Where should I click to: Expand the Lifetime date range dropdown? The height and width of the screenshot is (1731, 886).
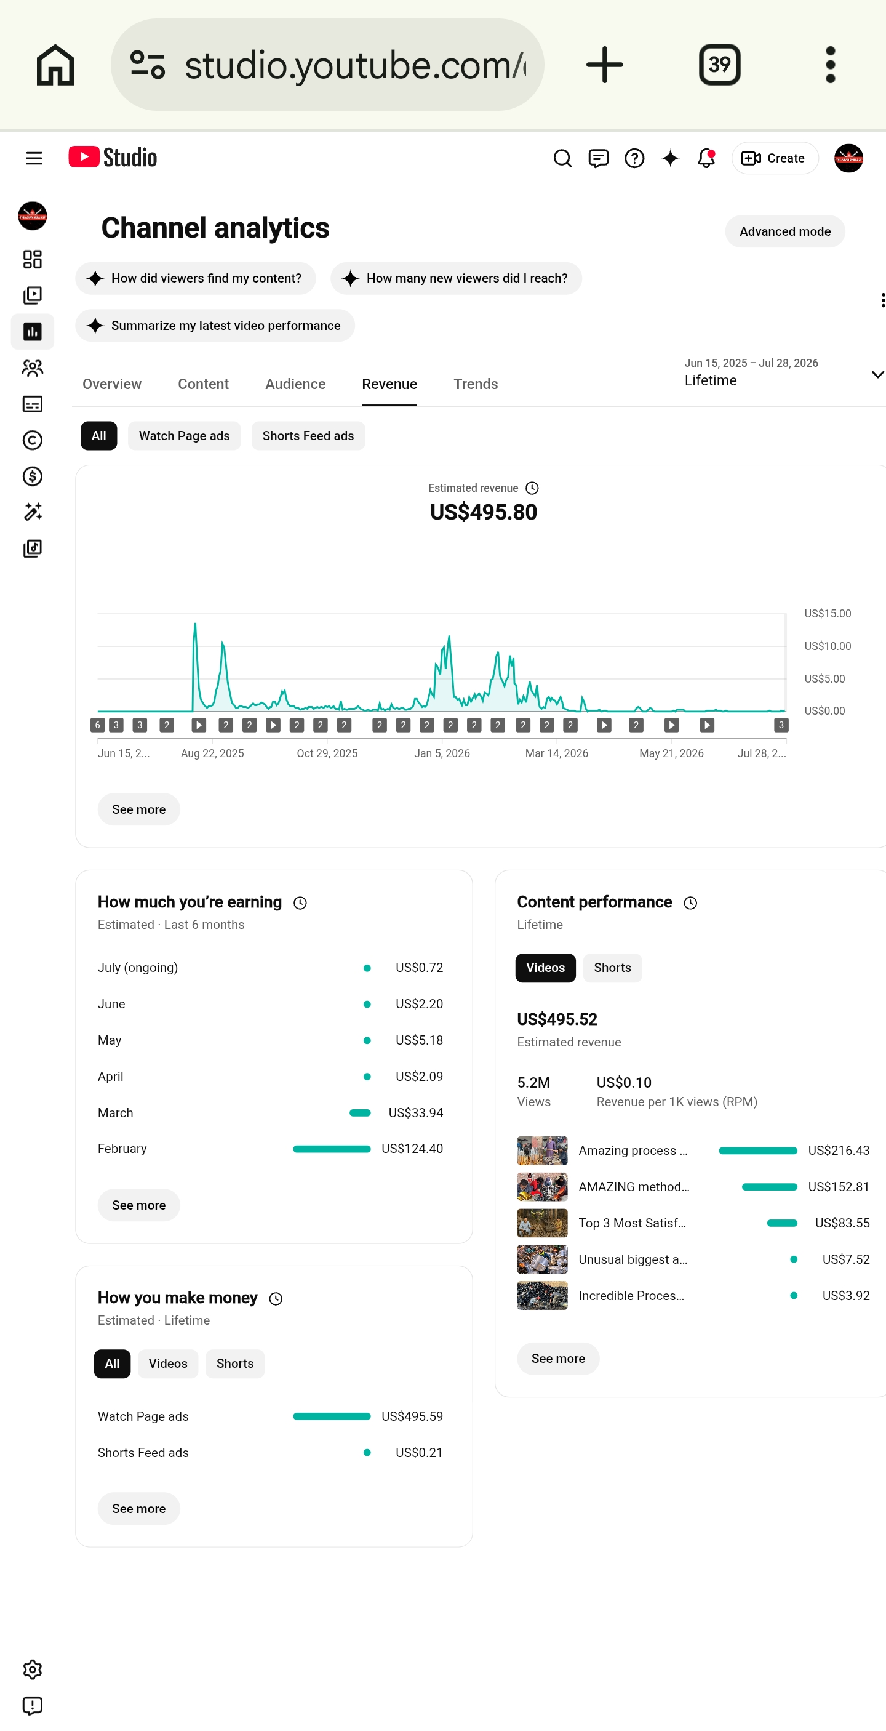(784, 374)
